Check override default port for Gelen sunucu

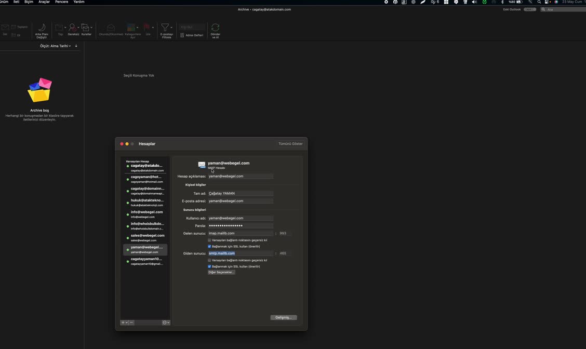point(210,240)
